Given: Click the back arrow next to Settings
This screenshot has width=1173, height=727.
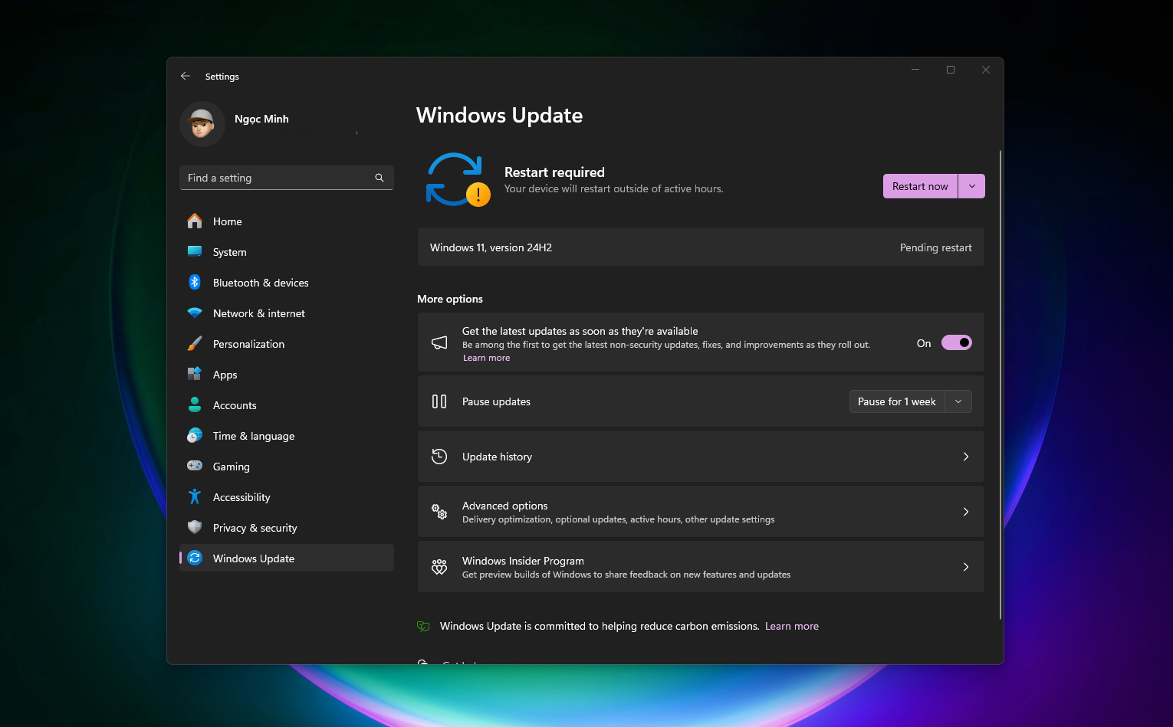Looking at the screenshot, I should click(185, 76).
